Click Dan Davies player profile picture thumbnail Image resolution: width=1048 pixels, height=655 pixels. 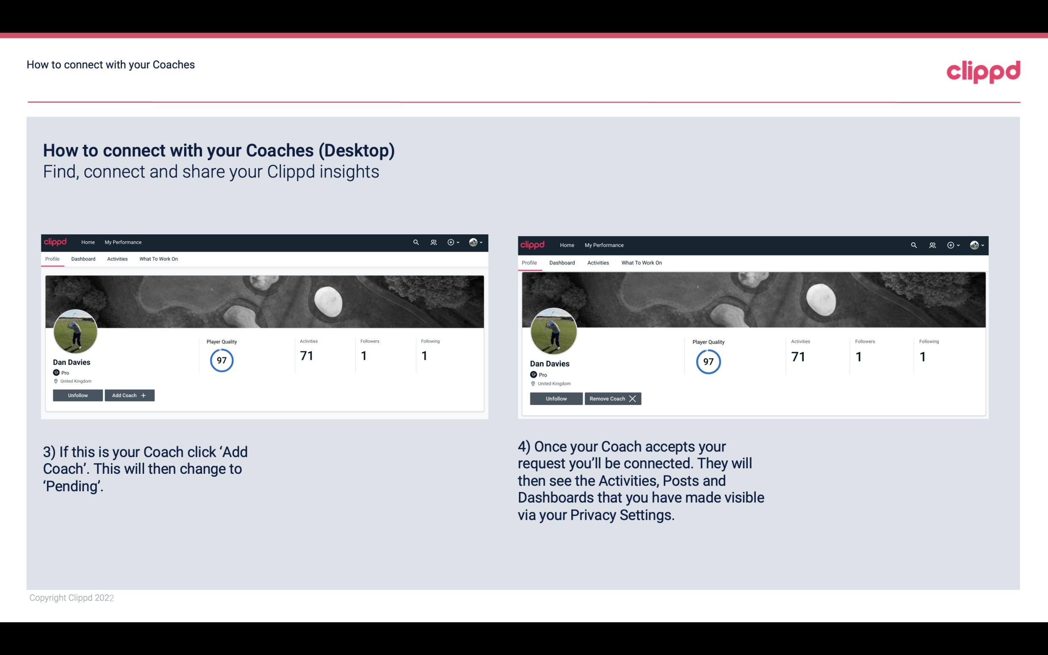[x=76, y=330]
